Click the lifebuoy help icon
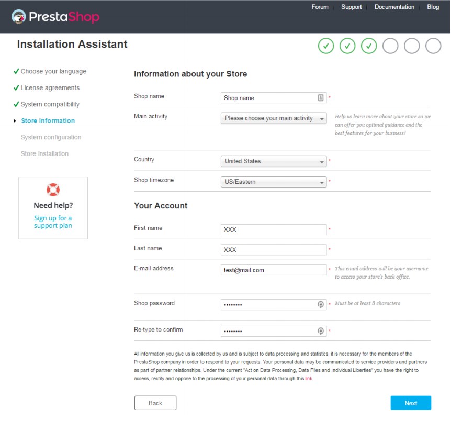The image size is (451, 430). 53,190
